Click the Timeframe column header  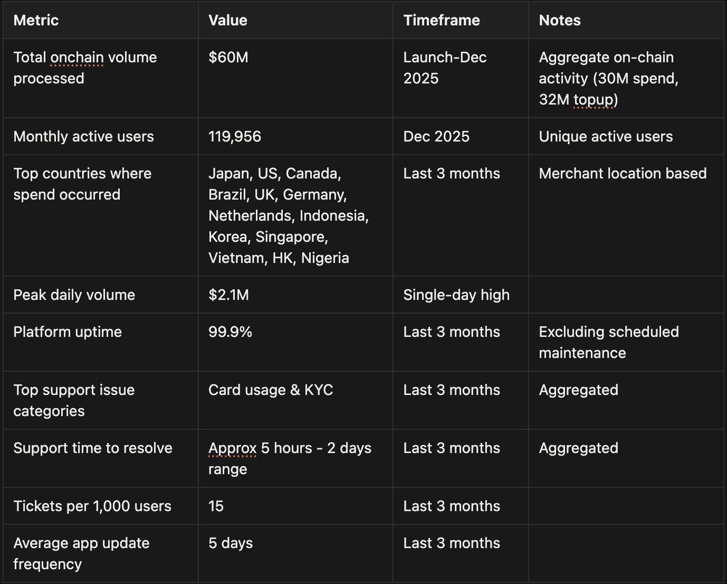442,21
